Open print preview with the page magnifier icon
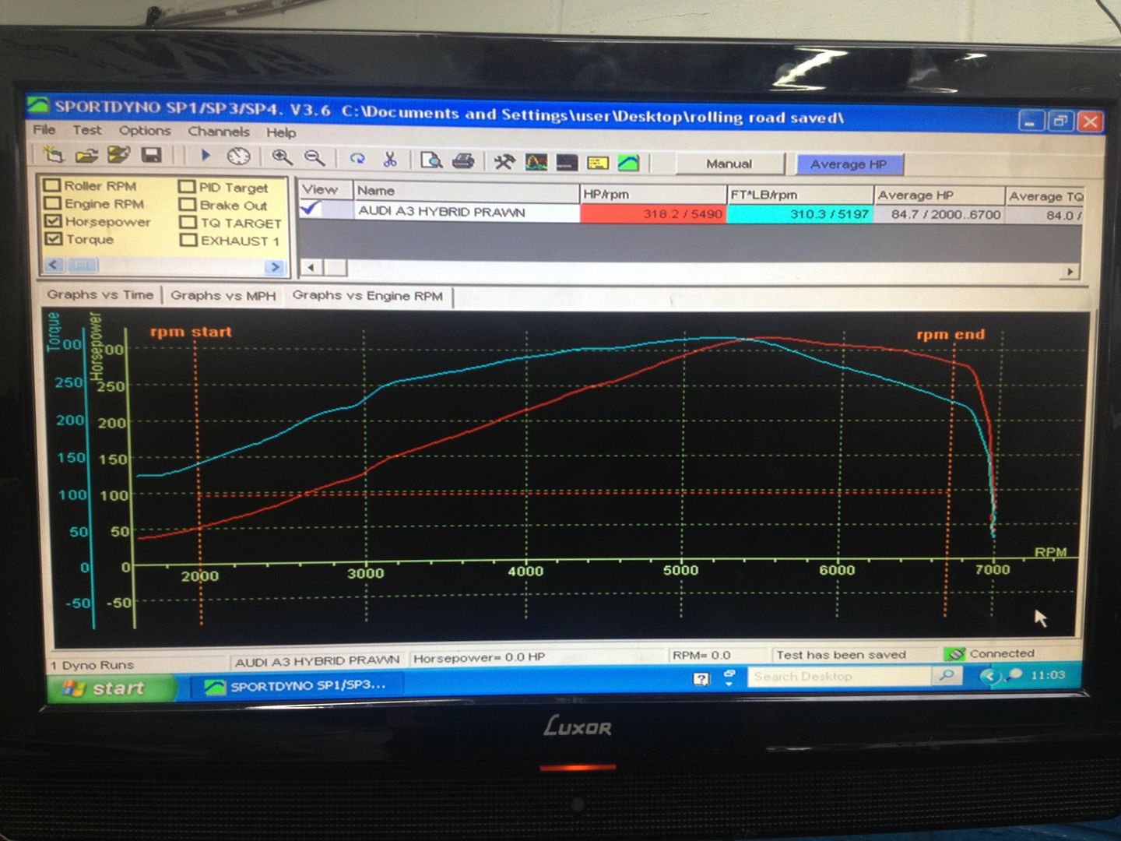Image resolution: width=1121 pixels, height=841 pixels. click(430, 160)
